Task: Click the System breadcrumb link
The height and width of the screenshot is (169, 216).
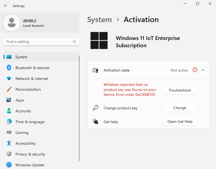Action: 100,20
